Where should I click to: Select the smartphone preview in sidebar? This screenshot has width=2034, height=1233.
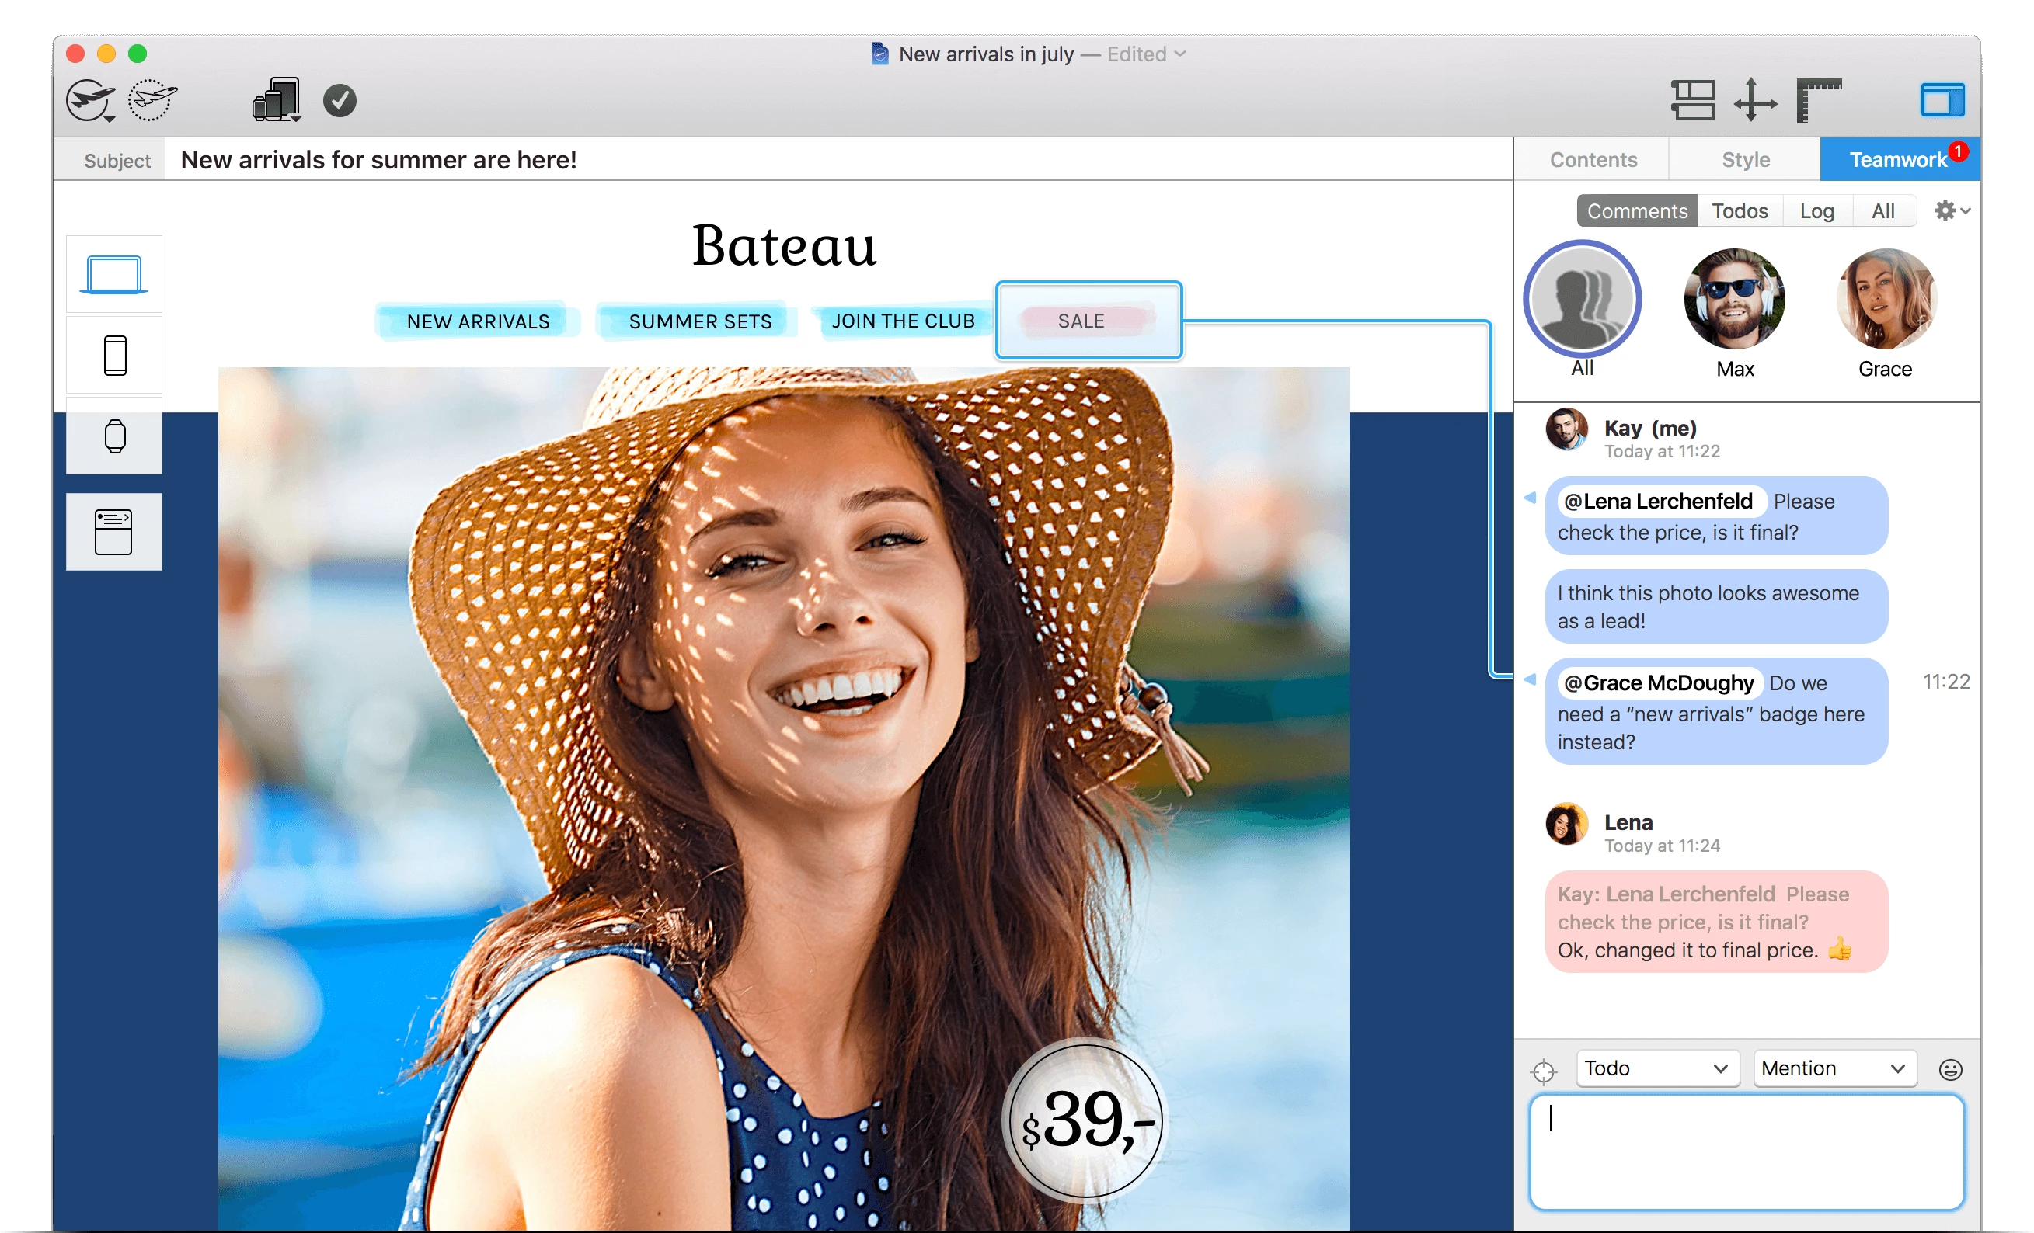click(115, 356)
